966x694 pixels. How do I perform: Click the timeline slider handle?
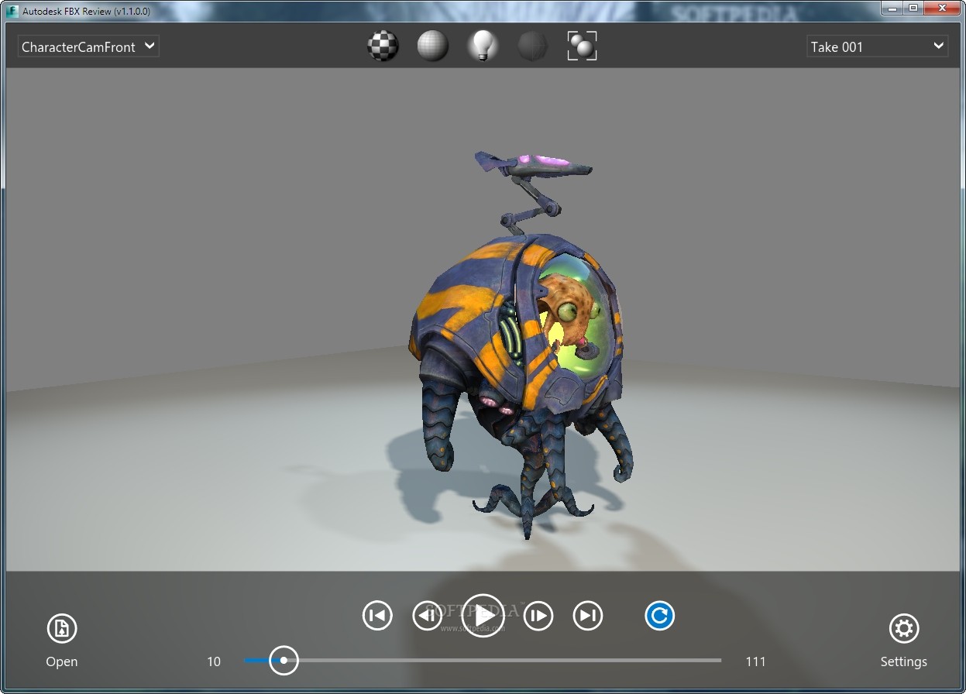[x=284, y=661]
